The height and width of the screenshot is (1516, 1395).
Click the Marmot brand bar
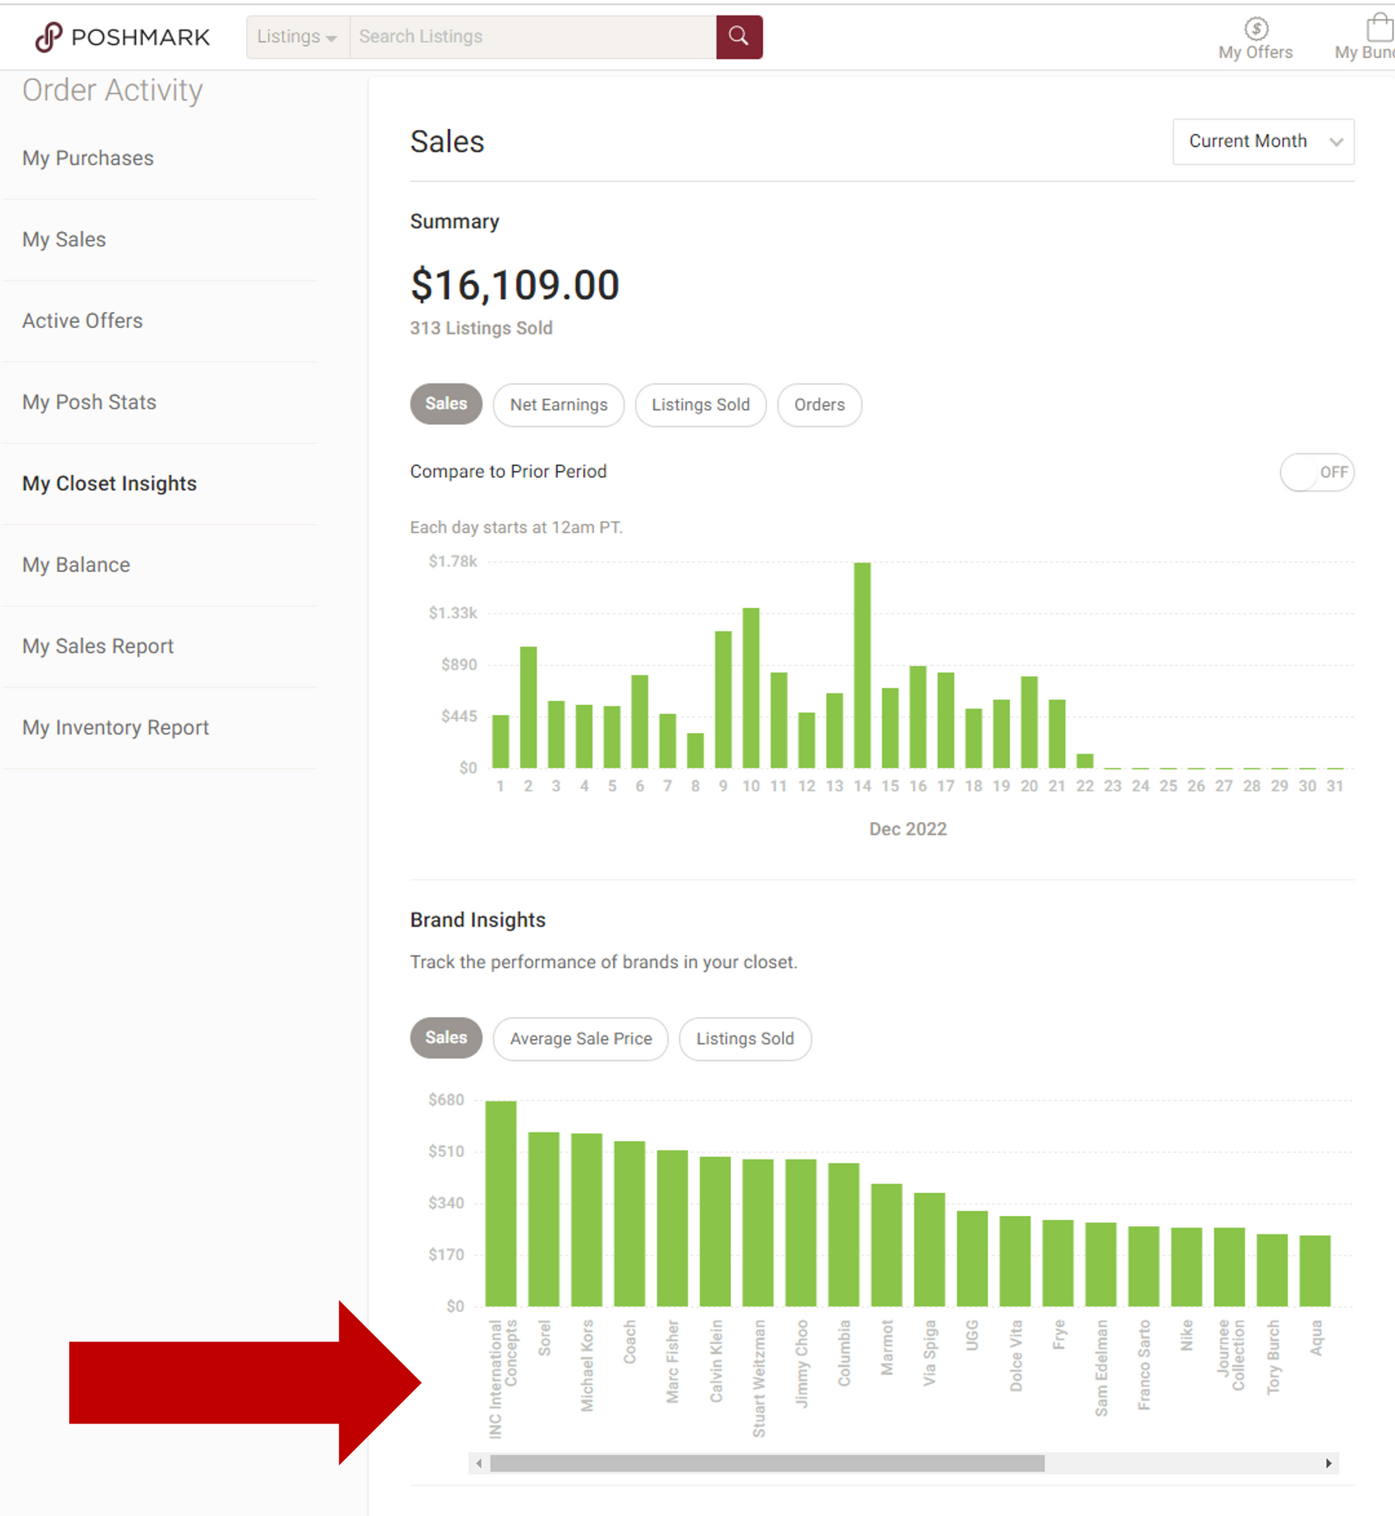tap(886, 1245)
